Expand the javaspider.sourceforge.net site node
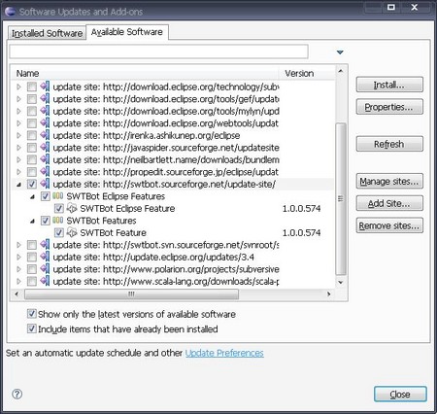This screenshot has height=414, width=437. pos(18,148)
